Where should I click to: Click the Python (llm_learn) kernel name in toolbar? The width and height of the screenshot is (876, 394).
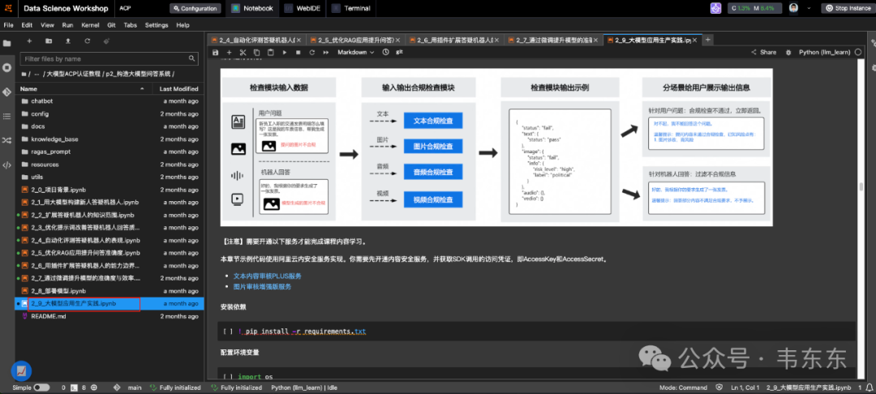(825, 52)
